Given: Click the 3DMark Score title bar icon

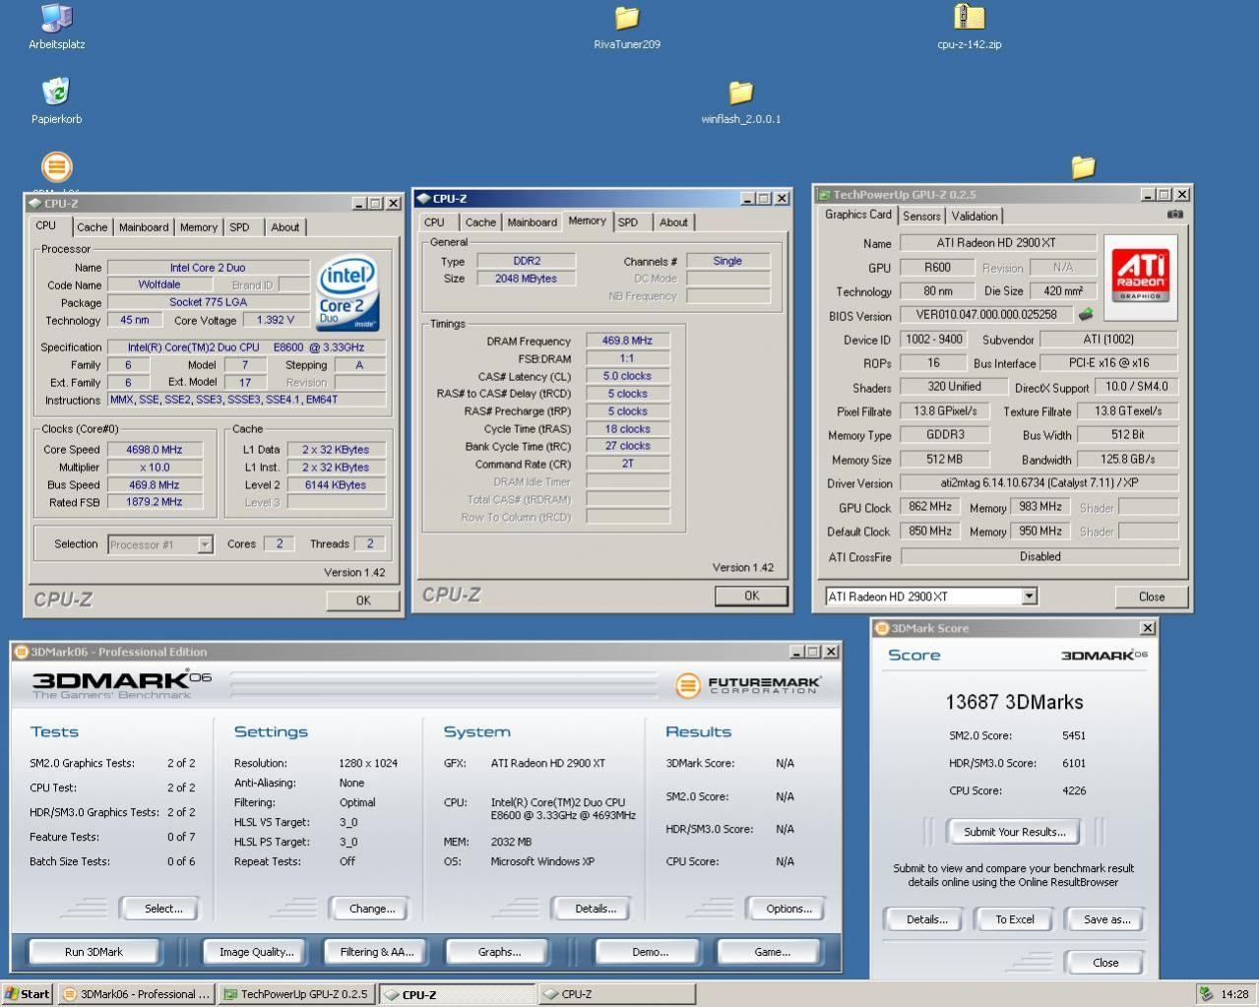Looking at the screenshot, I should coord(882,628).
